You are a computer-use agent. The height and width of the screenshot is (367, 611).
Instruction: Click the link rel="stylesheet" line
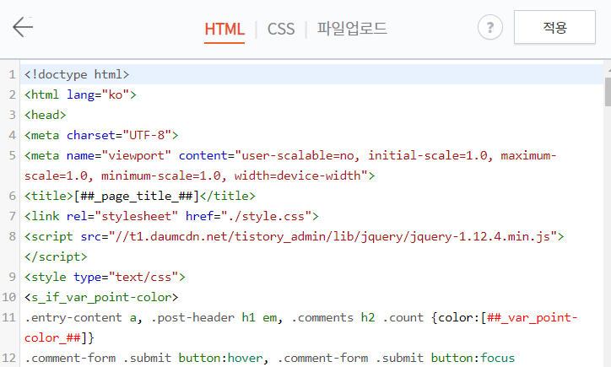click(171, 216)
